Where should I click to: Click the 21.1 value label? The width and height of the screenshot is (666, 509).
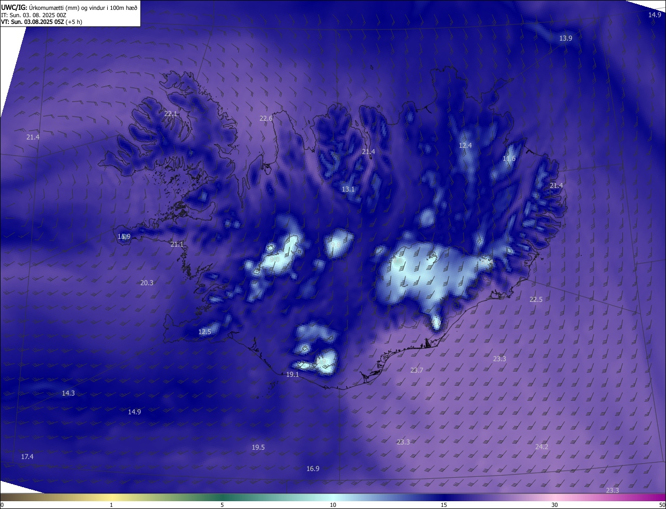pos(177,245)
